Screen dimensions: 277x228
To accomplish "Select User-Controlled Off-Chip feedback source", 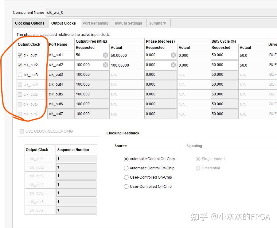I will click(126, 187).
